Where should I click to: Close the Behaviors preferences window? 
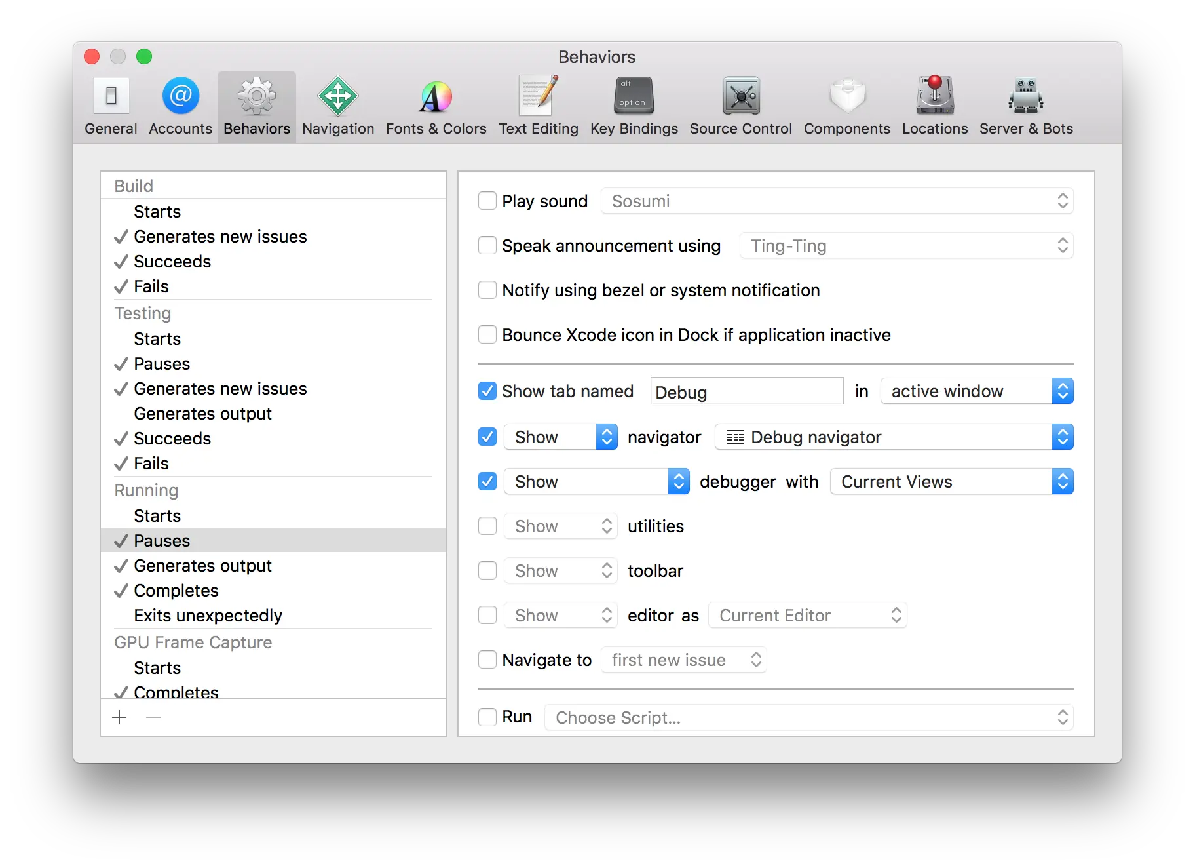(92, 57)
